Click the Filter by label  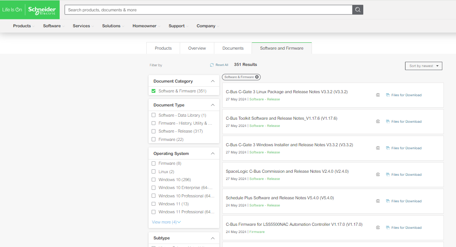pos(156,65)
